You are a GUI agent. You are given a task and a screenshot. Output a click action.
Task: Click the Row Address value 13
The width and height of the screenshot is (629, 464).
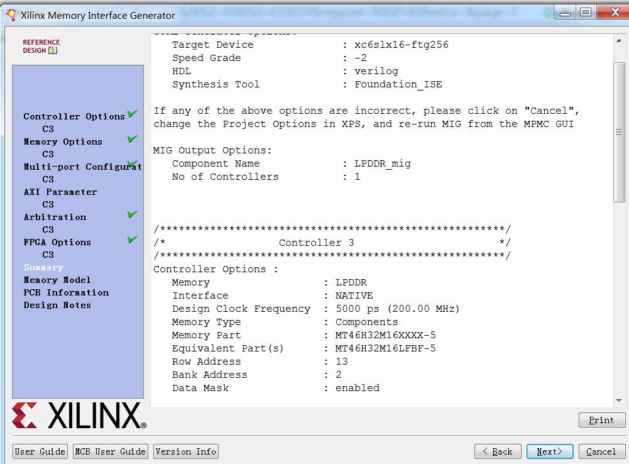(x=342, y=362)
